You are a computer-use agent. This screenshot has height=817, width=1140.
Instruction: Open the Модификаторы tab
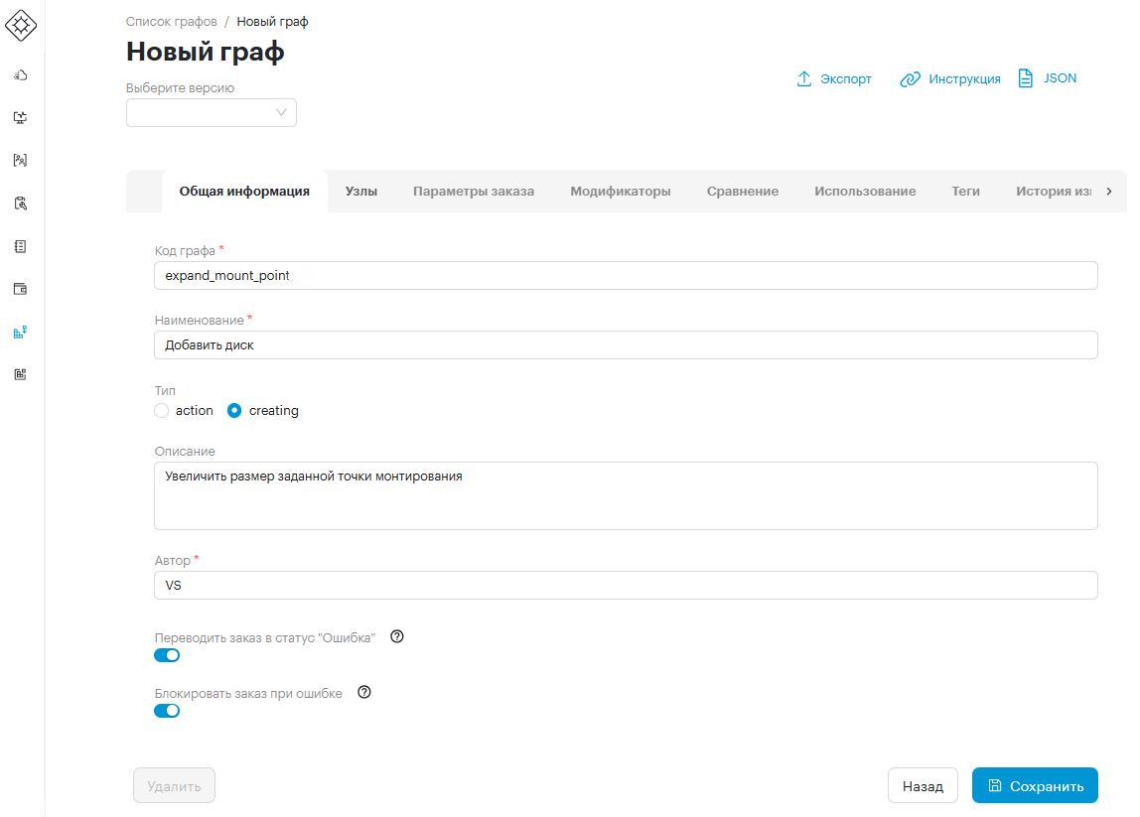[621, 192]
